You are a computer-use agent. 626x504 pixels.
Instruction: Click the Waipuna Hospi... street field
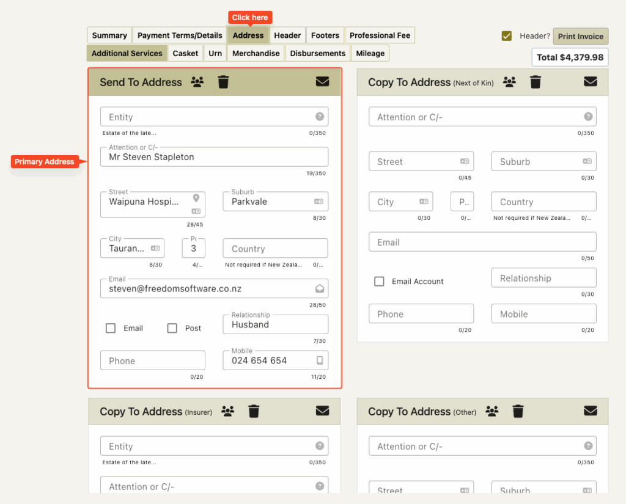point(152,205)
